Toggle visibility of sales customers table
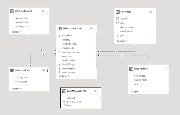 [x=43, y=11]
